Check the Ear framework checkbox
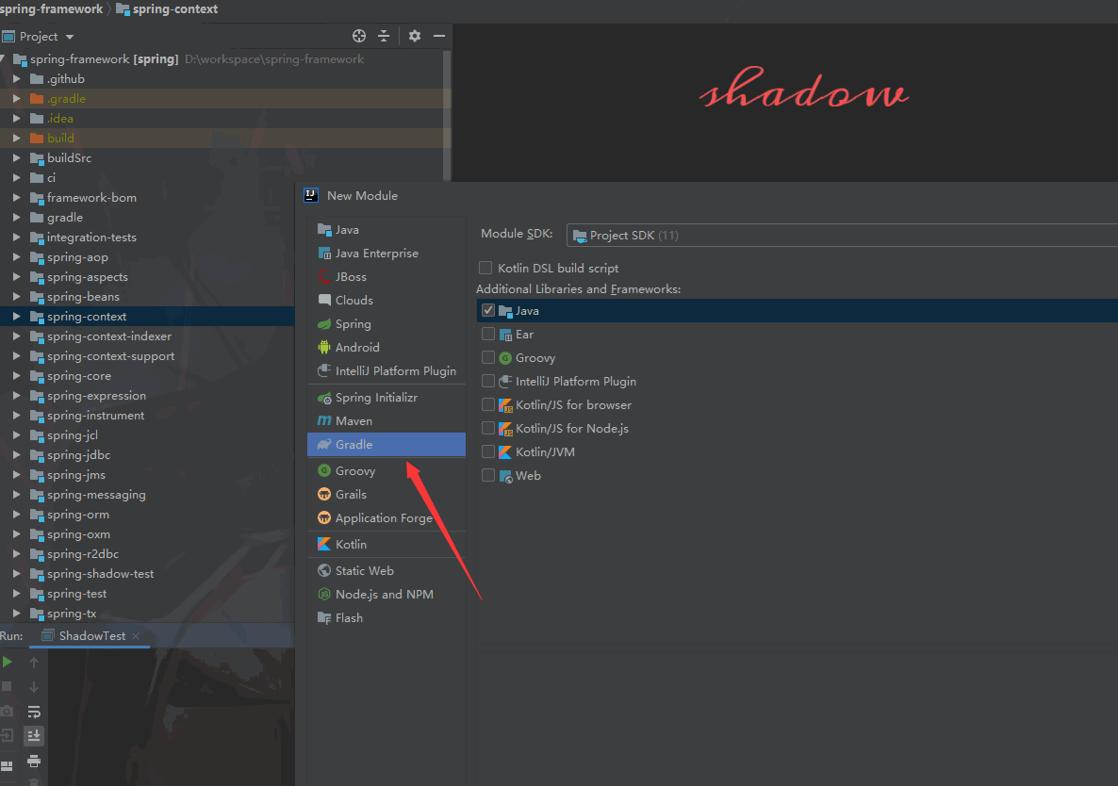 [x=488, y=334]
